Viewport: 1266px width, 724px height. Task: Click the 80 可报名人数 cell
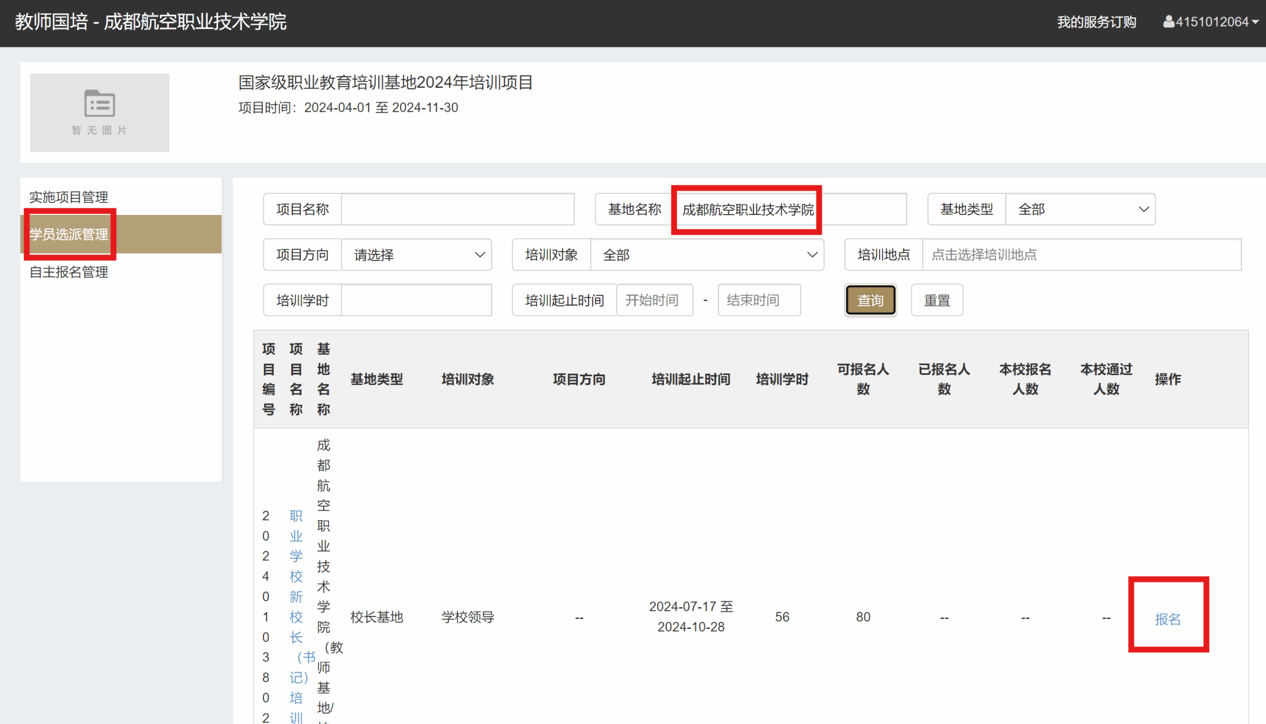click(863, 617)
